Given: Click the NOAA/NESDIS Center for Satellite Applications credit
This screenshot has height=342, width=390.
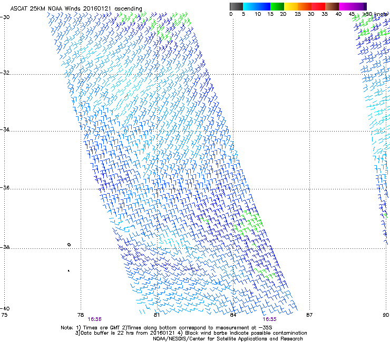Looking at the screenshot, I should [x=228, y=338].
